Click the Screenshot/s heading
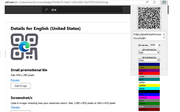The image size is (180, 112). (x=21, y=98)
